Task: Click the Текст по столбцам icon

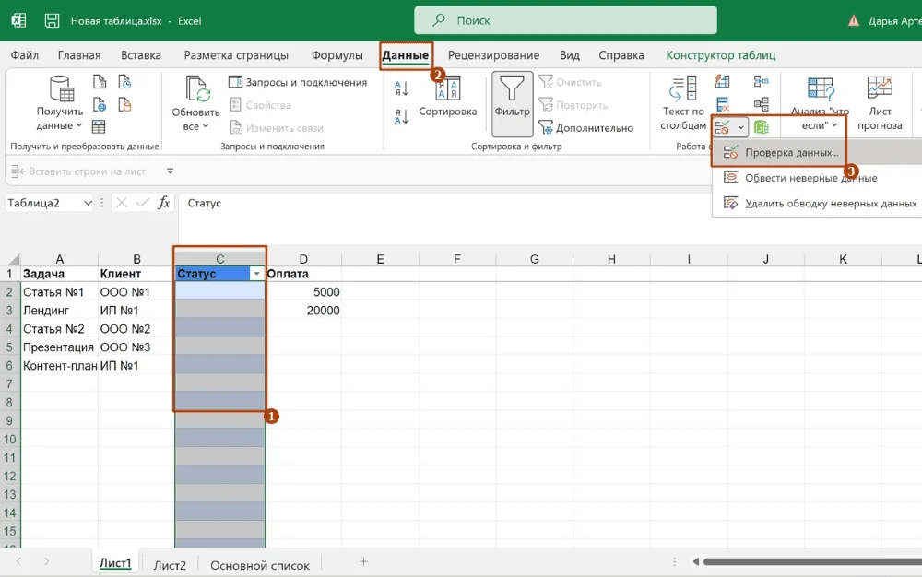Action: coord(683,90)
